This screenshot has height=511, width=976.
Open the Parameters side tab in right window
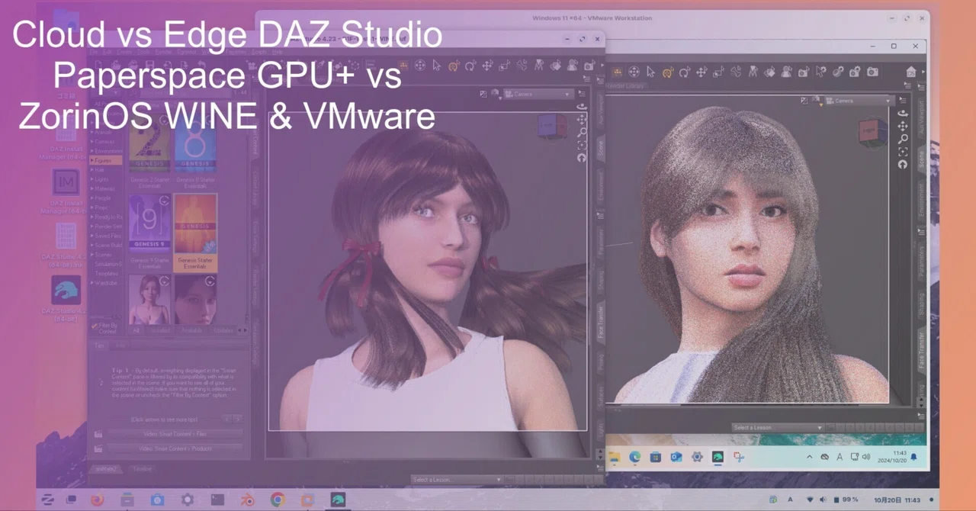[921, 262]
